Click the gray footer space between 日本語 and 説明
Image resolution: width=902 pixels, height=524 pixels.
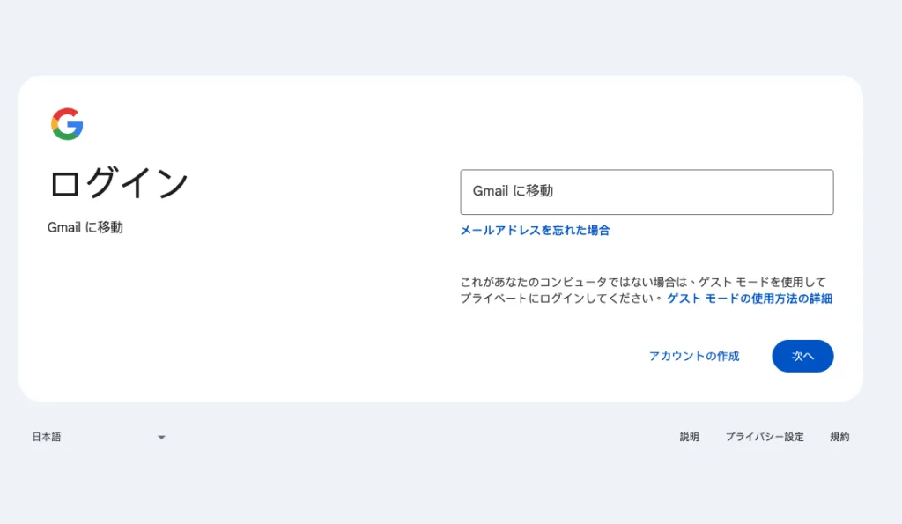pyautogui.click(x=423, y=437)
